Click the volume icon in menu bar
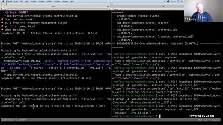 coord(182,1)
